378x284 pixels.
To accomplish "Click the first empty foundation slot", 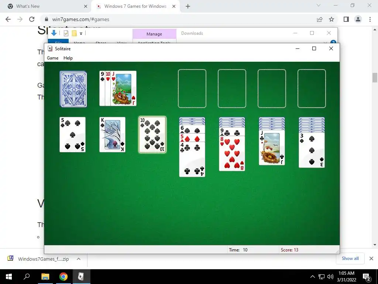I will (x=192, y=88).
